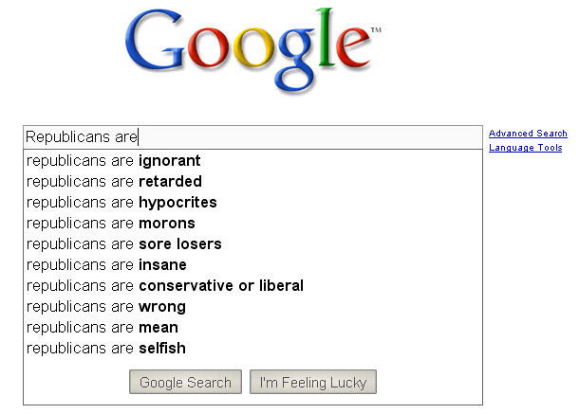Screen dimensions: 579x414
Task: Pick the "republicans are insane" suggestion
Action: point(106,265)
